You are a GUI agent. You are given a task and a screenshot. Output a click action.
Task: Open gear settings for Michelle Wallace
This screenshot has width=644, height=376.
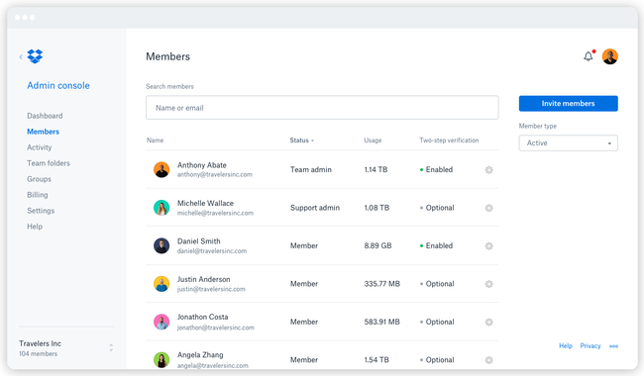pyautogui.click(x=488, y=208)
